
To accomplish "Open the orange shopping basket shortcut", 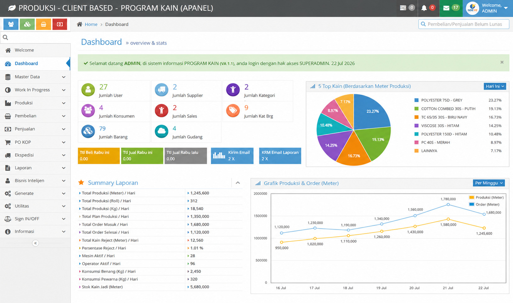I will click(43, 24).
